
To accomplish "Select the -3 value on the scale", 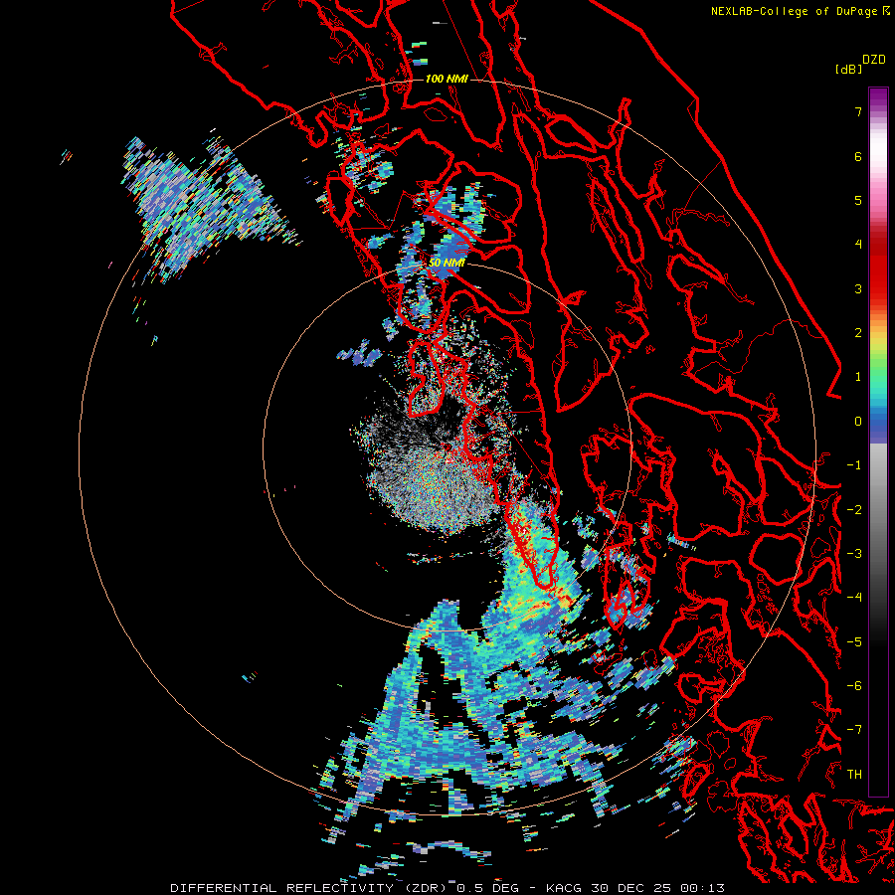I will click(854, 553).
